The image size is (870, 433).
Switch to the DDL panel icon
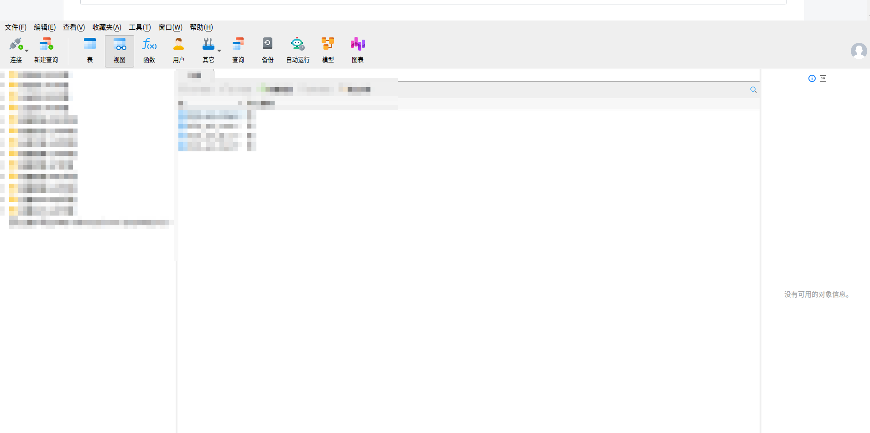coord(823,78)
